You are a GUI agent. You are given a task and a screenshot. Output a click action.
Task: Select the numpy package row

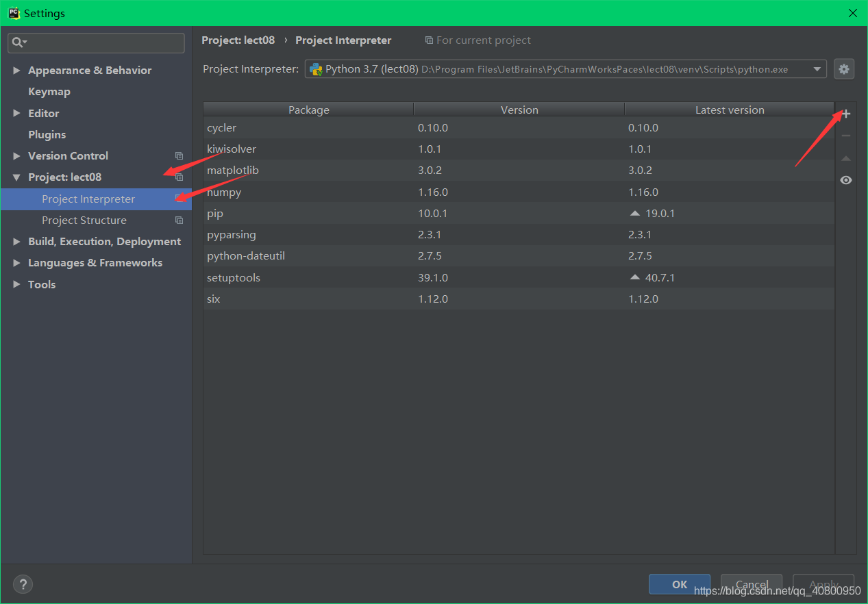coord(519,192)
